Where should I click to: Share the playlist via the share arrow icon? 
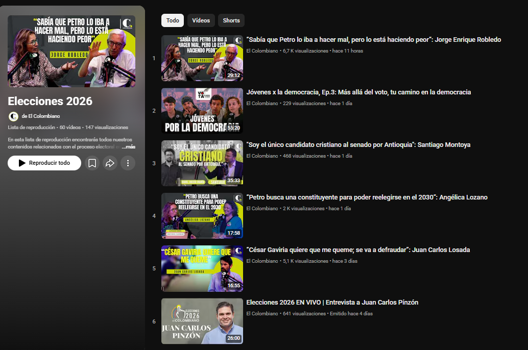click(x=110, y=163)
